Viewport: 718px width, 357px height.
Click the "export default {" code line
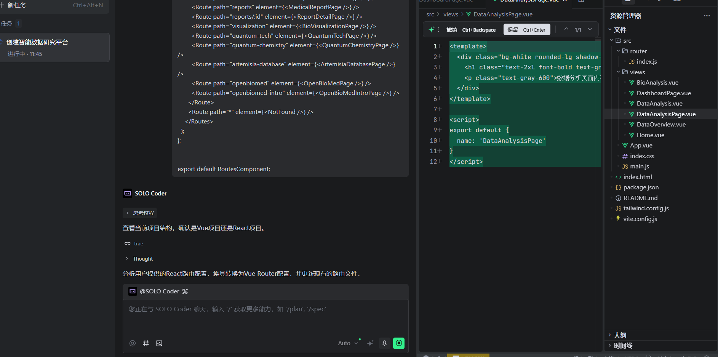479,130
